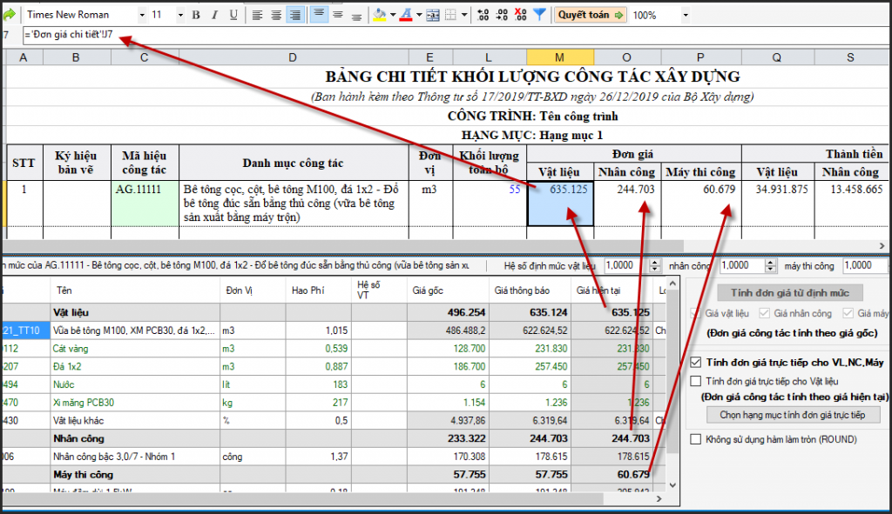Viewport: 892px width, 514px height.
Task: Uncheck 'Tính đơn giá trực tiếp cho VL,NC,Máy'
Action: pyautogui.click(x=696, y=362)
